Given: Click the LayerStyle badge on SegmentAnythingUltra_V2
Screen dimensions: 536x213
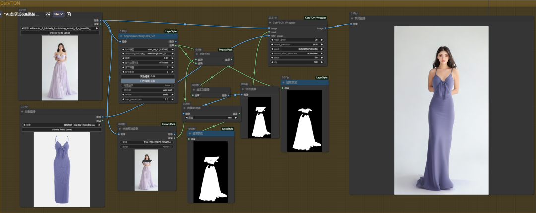Looking at the screenshot, I should pyautogui.click(x=171, y=31).
